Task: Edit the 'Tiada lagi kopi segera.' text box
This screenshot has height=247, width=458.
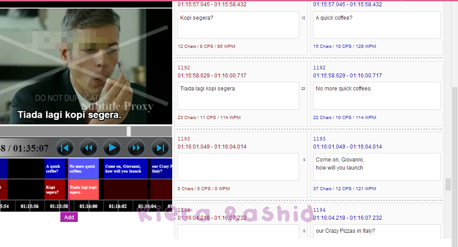Action: tap(238, 96)
